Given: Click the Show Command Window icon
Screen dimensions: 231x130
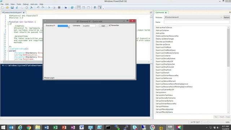Looking at the screenshot, I should [x=95, y=8].
